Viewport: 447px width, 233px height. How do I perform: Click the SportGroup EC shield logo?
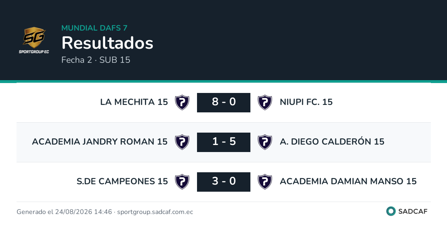coord(34,40)
